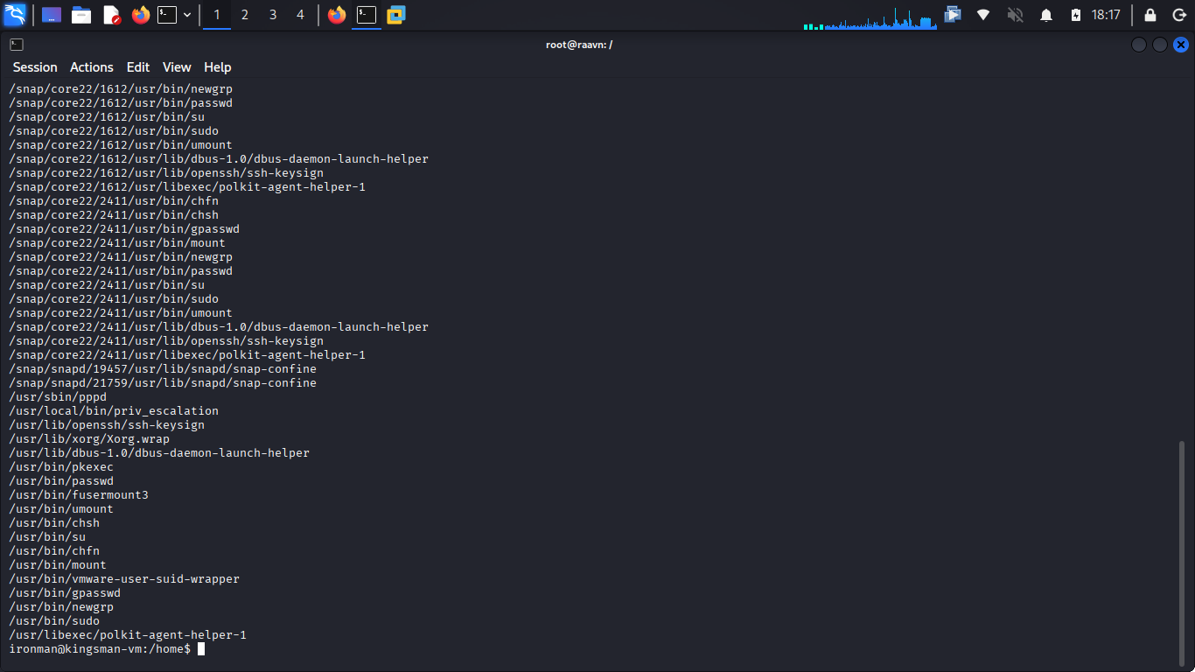Click the /usr/bin/vmware-user-suid-wrapper line
The height and width of the screenshot is (672, 1195).
[124, 578]
